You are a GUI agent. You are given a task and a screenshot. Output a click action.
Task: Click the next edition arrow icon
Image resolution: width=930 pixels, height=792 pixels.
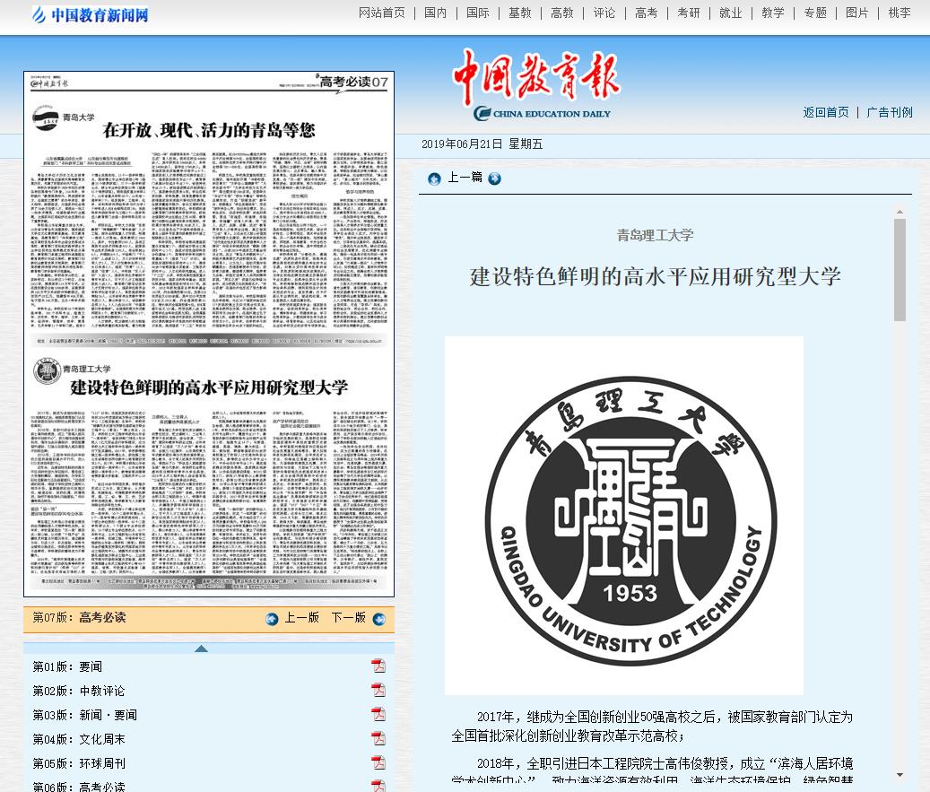[378, 618]
